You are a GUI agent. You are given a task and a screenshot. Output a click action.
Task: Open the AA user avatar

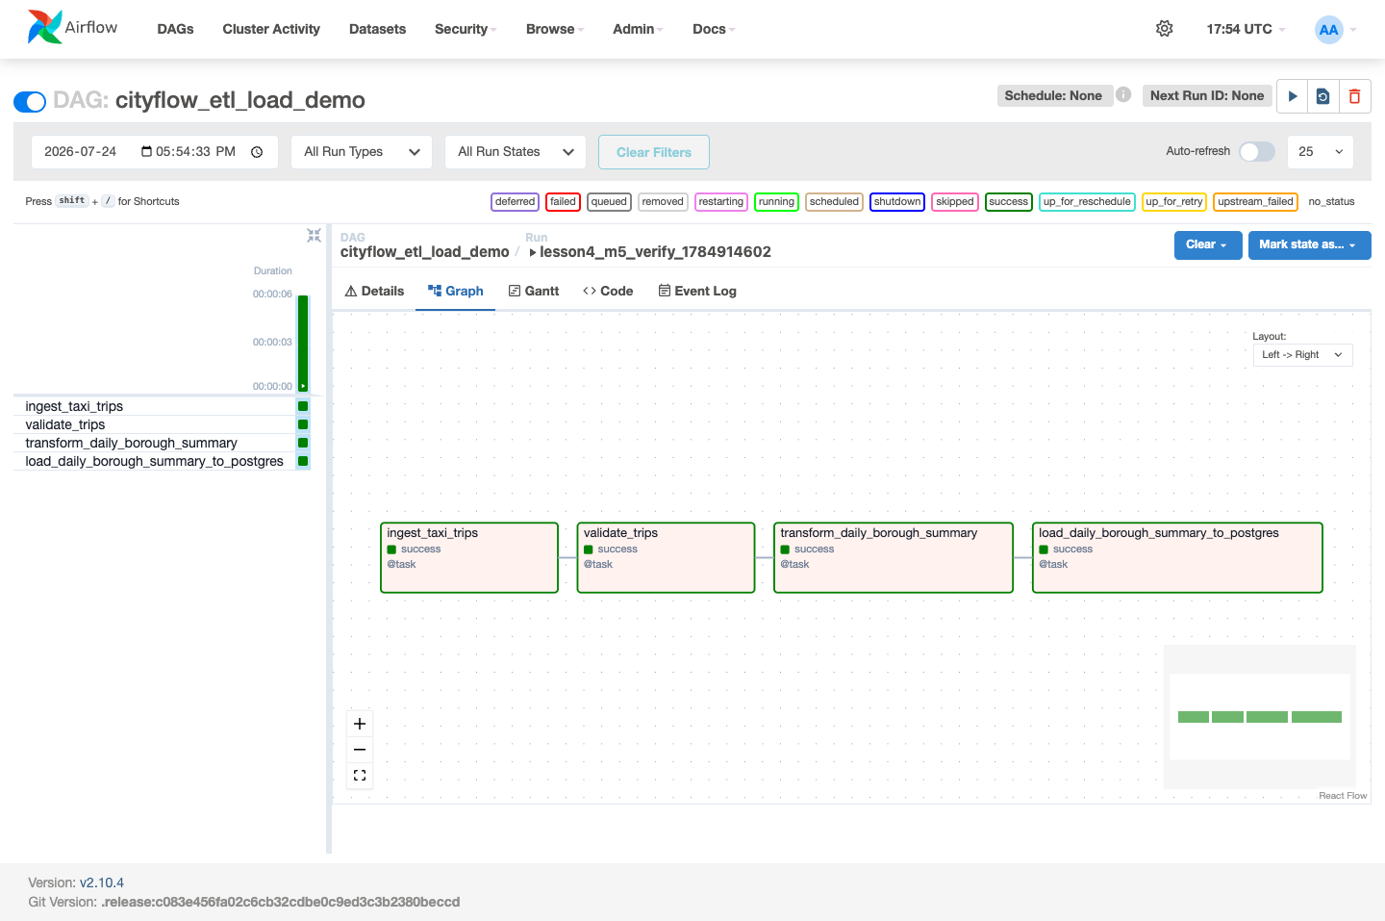[1328, 29]
